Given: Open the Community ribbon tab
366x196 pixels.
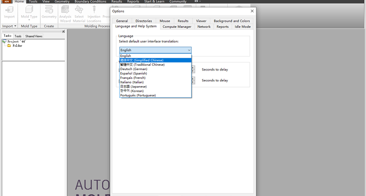Looking at the screenshot, I should click(x=178, y=1).
